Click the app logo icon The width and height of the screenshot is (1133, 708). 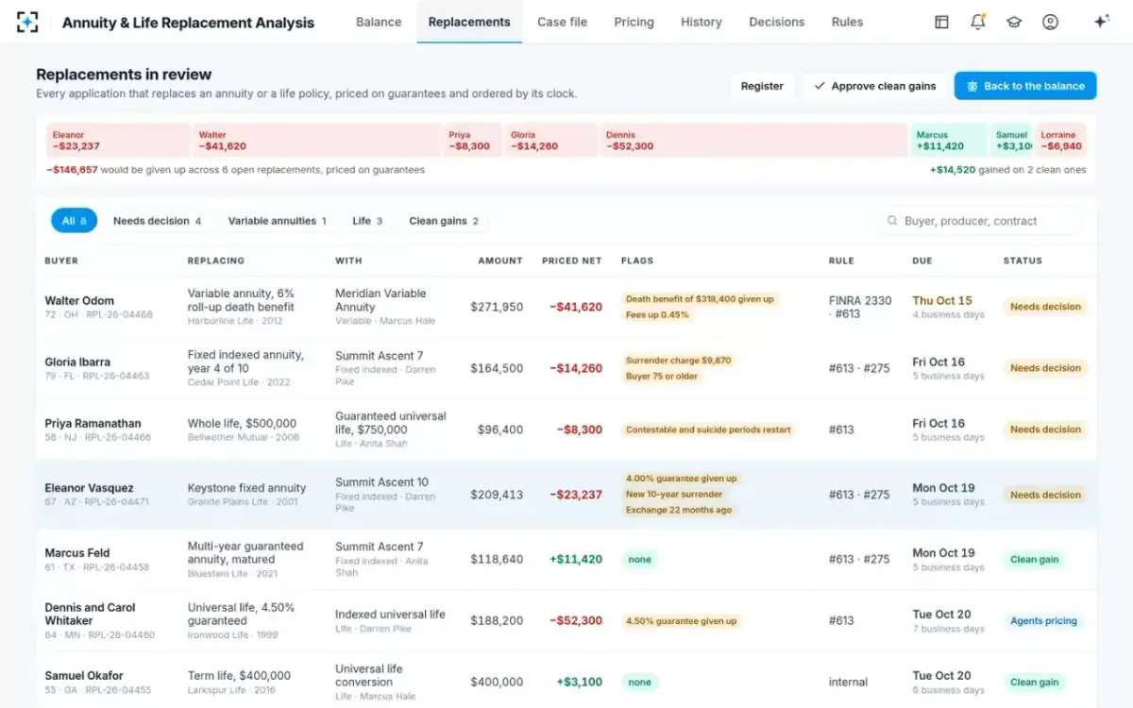(28, 22)
